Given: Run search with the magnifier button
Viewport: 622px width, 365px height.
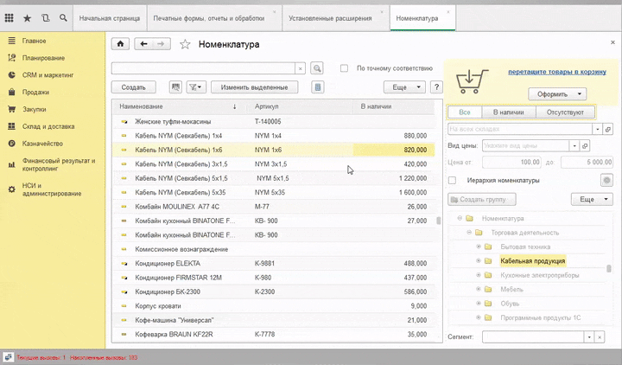Looking at the screenshot, I should point(316,68).
